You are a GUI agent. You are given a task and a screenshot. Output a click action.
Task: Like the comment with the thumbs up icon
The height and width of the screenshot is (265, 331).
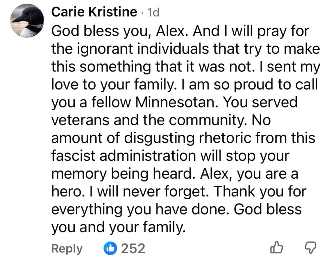click(x=276, y=248)
